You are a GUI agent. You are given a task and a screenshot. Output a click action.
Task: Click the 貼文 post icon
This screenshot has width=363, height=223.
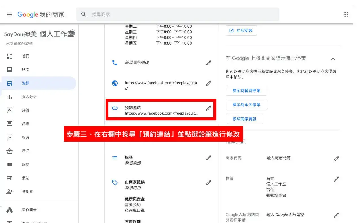pos(10,69)
